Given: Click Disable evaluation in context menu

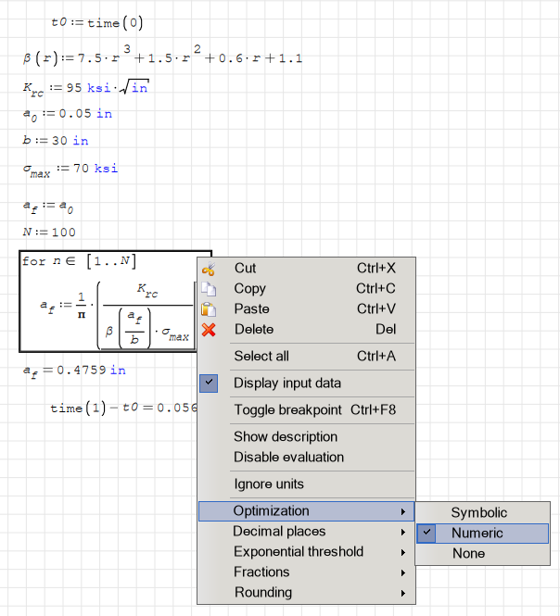Looking at the screenshot, I should pos(288,457).
